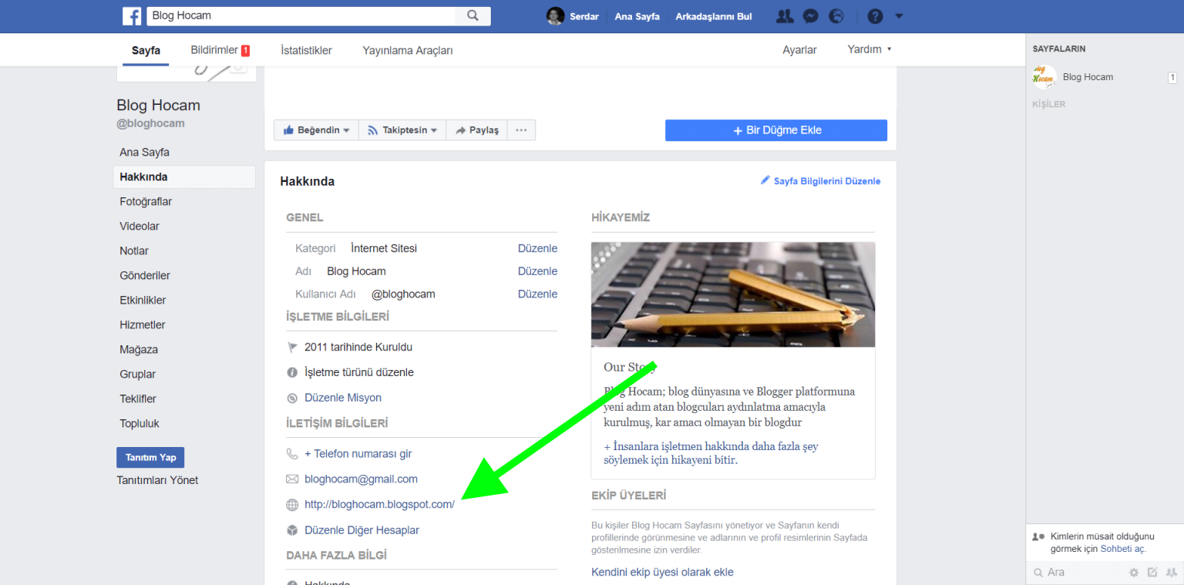Open Messenger messages icon
Image resolution: width=1184 pixels, height=585 pixels.
(x=810, y=16)
